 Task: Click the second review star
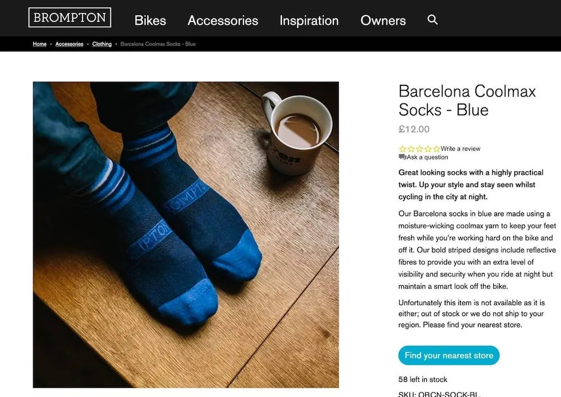click(x=411, y=149)
